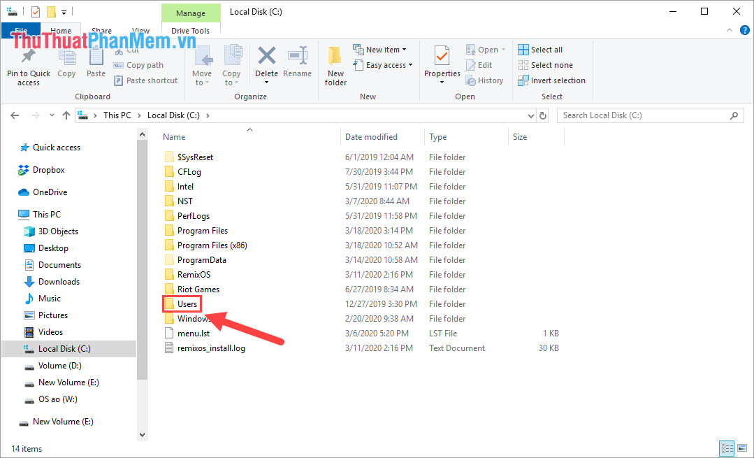
Task: Switch to large thumbnails view in status bar
Action: point(743,448)
